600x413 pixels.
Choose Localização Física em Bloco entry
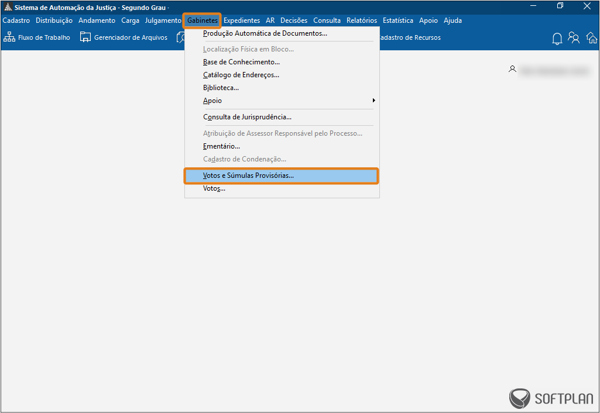point(282,49)
